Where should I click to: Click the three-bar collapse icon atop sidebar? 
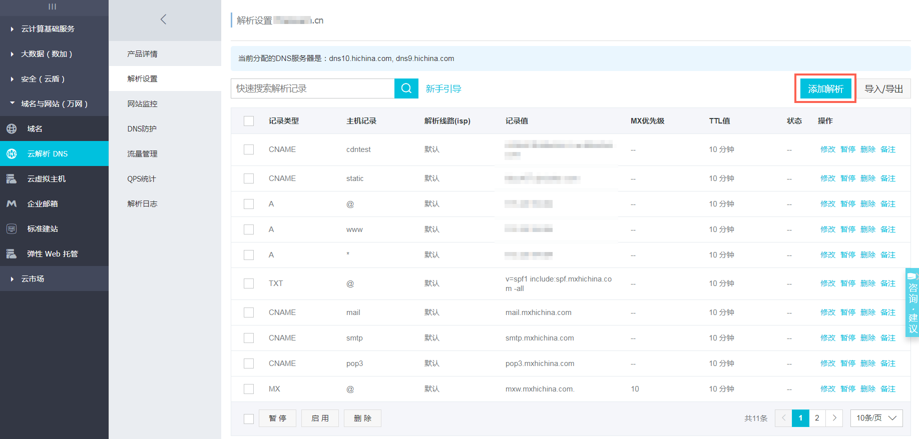53,6
